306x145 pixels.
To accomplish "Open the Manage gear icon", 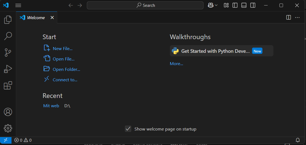I will [8, 128].
